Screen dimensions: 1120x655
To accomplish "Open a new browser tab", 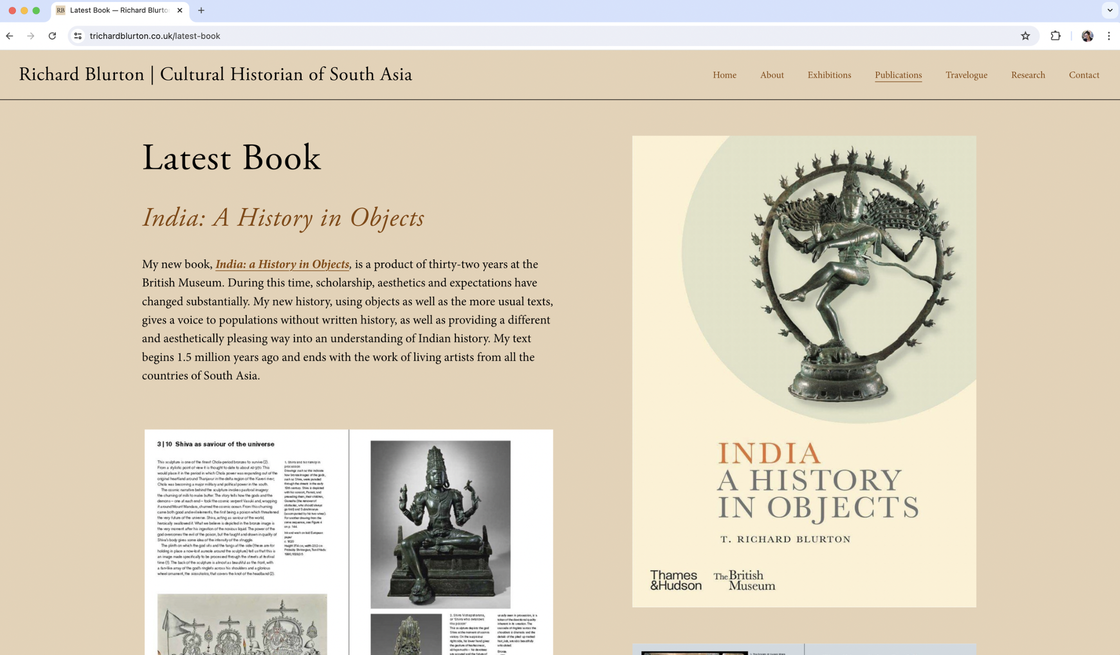I will tap(201, 10).
